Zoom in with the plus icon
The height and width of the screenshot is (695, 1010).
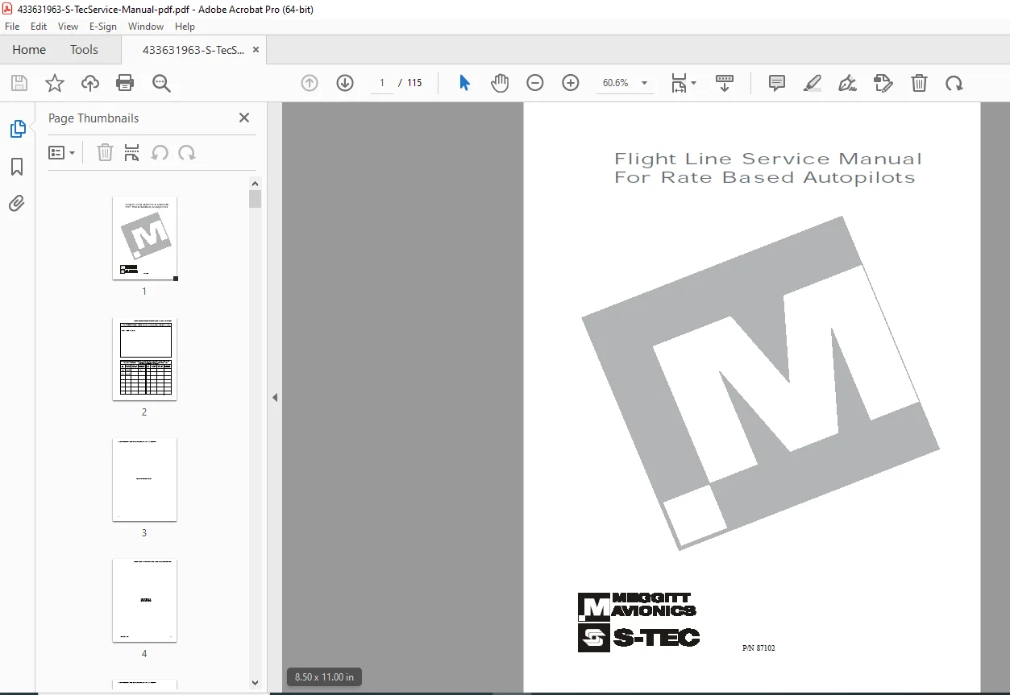click(x=571, y=83)
